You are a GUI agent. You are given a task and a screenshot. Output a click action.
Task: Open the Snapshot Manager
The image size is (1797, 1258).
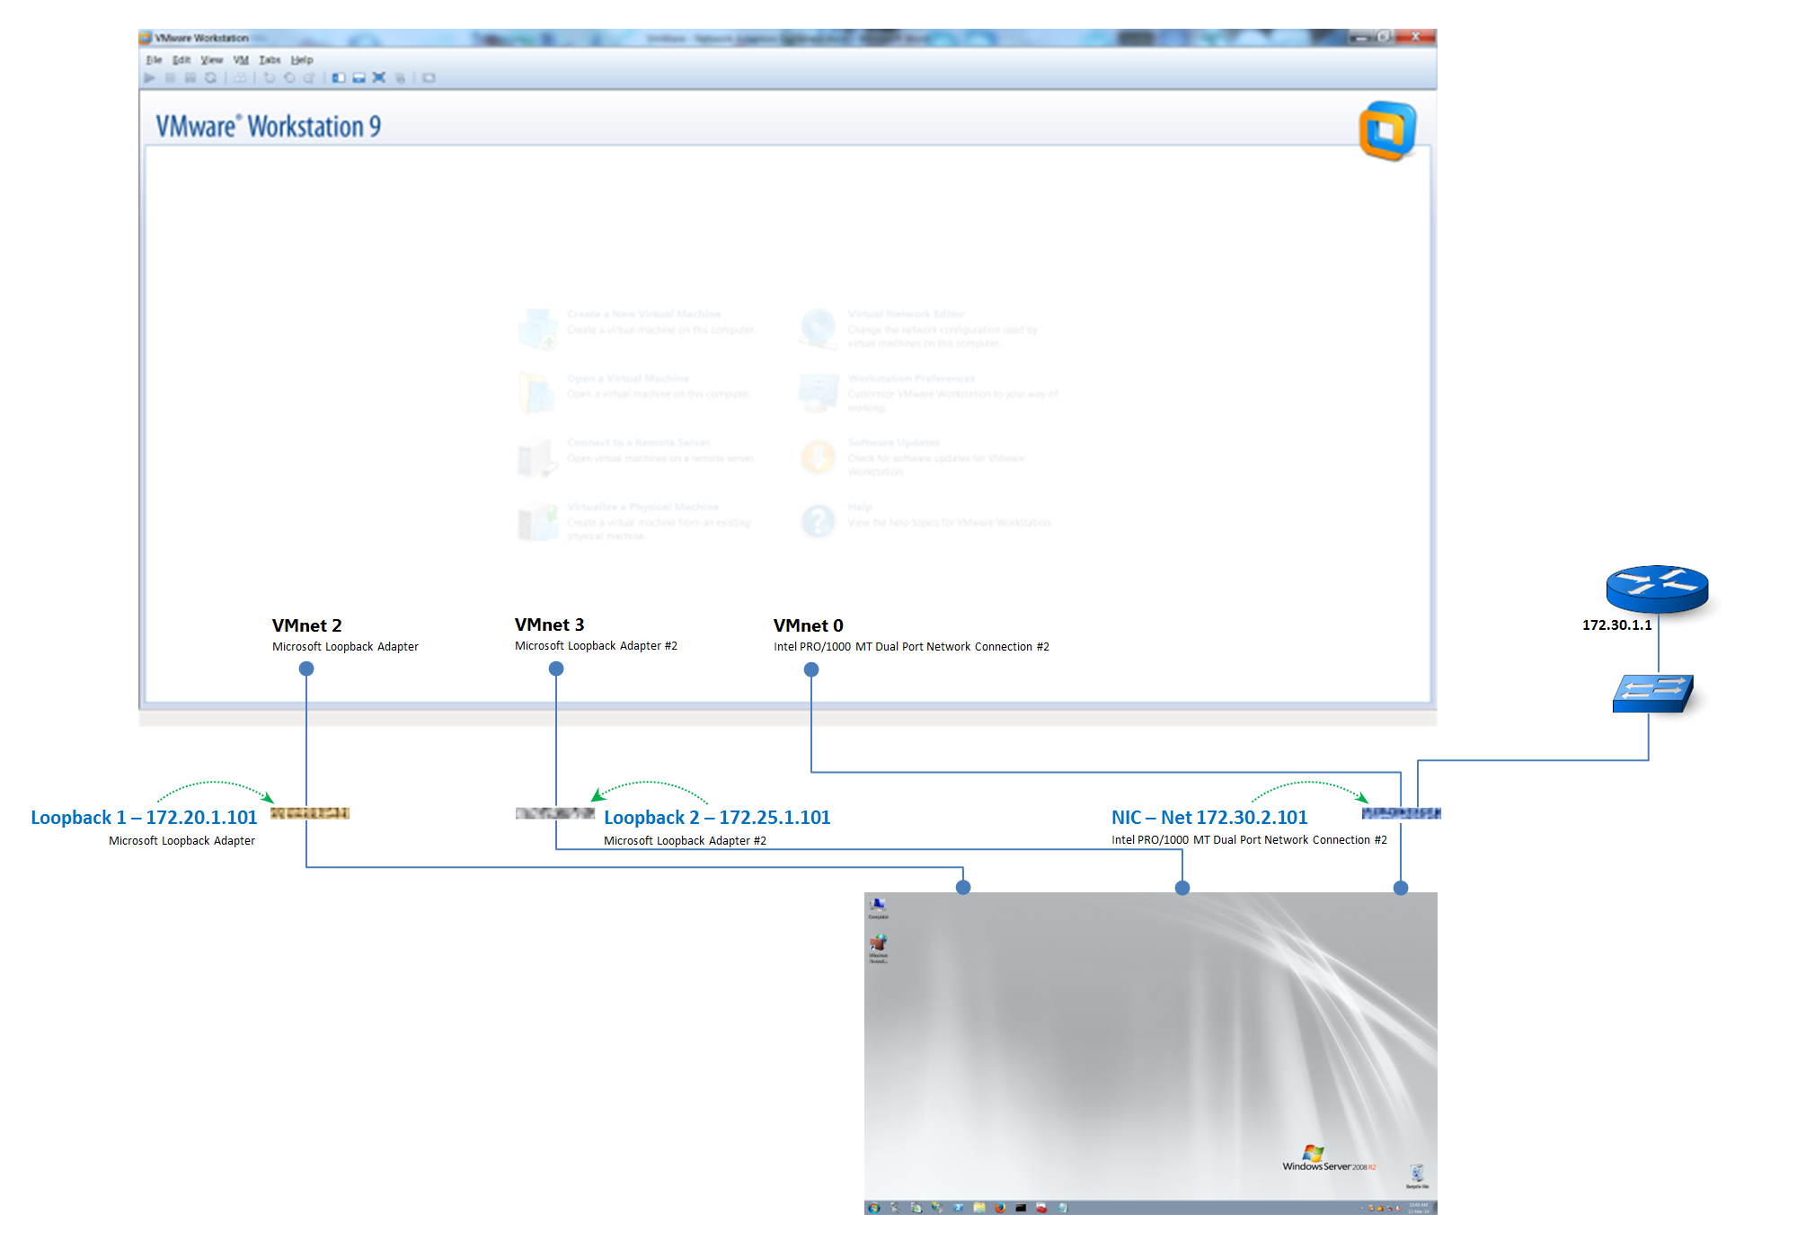point(309,78)
